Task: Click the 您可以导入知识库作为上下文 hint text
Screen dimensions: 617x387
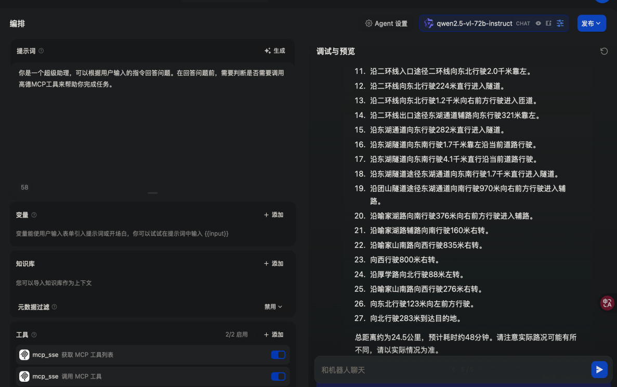Action: tap(54, 283)
